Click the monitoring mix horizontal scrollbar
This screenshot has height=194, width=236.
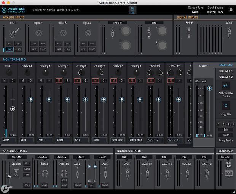[x=89, y=145]
